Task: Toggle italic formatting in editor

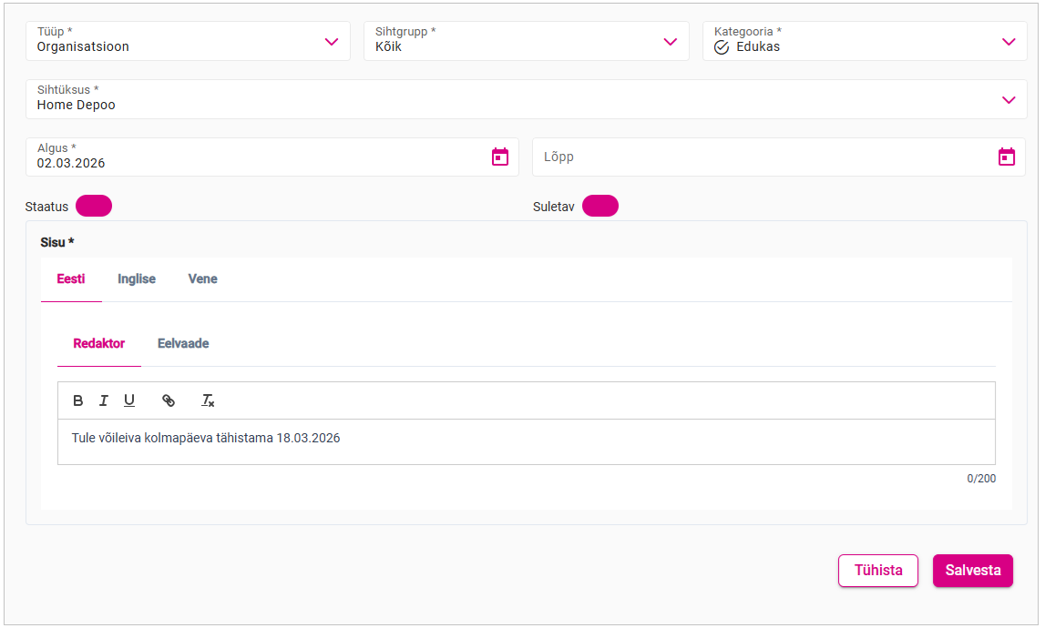Action: pos(104,400)
